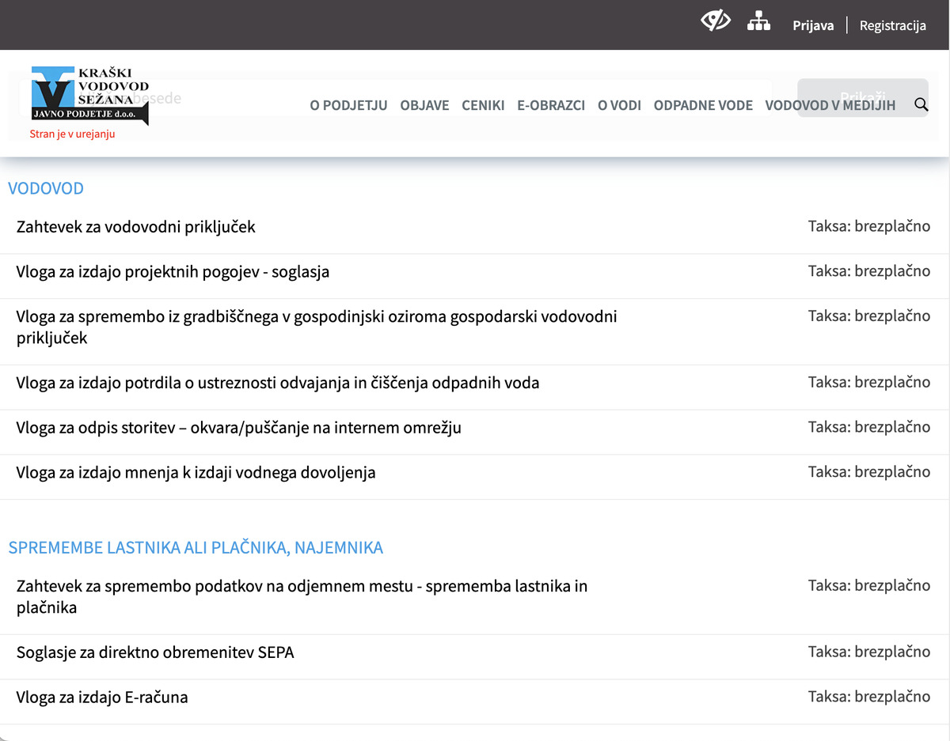
Task: Open the O VODI menu
Action: click(x=619, y=105)
